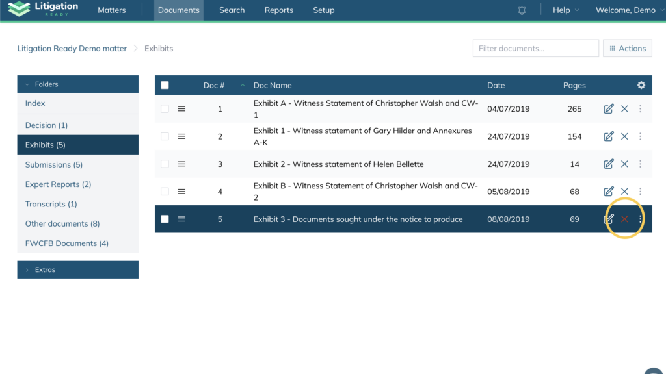
Task: Open table settings gear icon
Action: click(x=641, y=86)
